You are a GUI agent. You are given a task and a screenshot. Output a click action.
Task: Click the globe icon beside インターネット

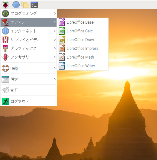5,31
